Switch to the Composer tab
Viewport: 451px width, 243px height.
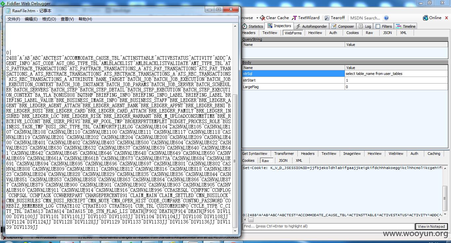343,26
